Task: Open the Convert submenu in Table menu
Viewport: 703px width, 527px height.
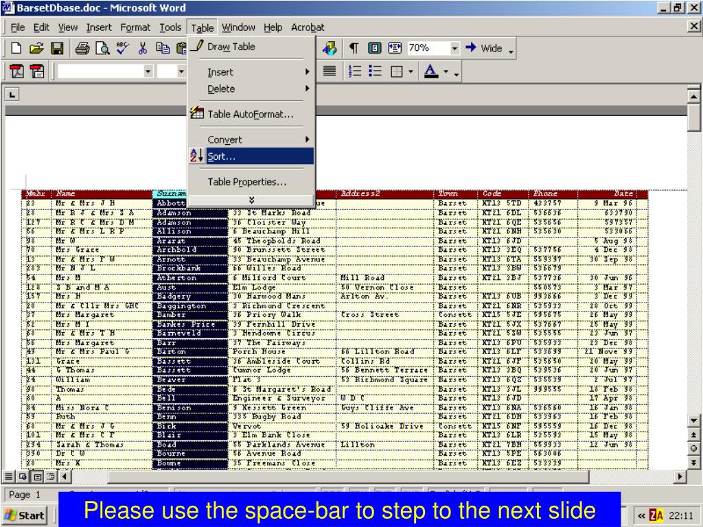Action: [251, 140]
